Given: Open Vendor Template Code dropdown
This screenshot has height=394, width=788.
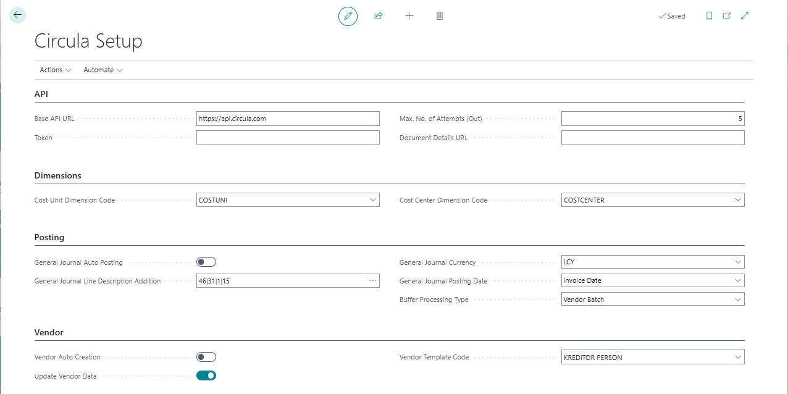Looking at the screenshot, I should tap(737, 357).
